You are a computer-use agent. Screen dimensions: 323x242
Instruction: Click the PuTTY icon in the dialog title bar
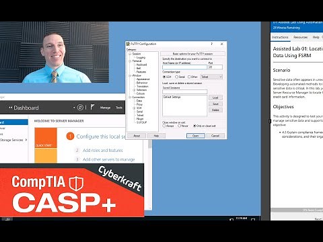(128, 44)
